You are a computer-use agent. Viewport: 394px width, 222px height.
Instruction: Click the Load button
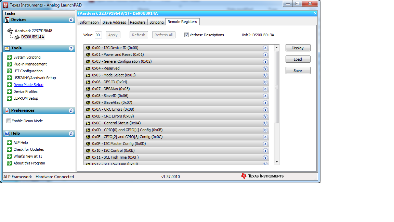click(x=298, y=59)
